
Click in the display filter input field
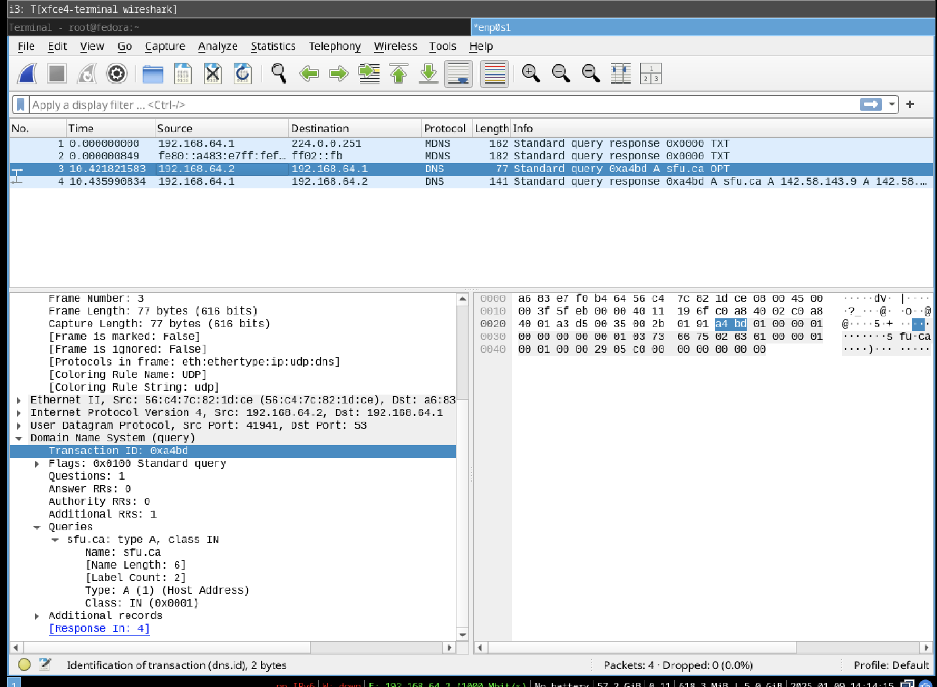click(x=416, y=104)
